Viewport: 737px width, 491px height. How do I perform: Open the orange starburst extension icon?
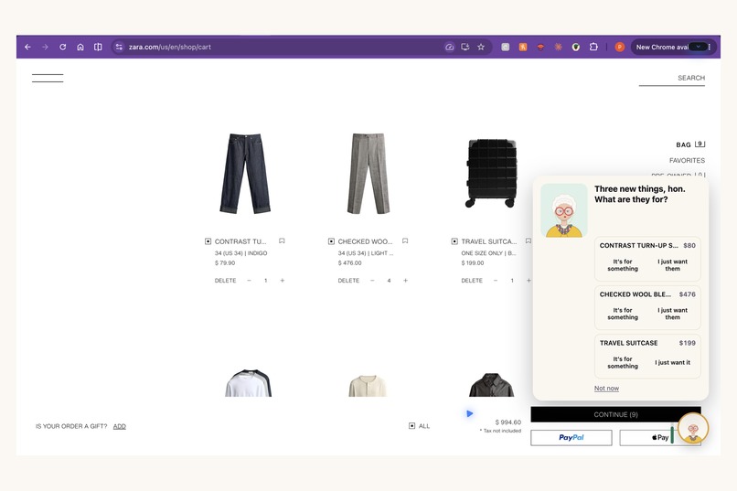click(x=558, y=47)
